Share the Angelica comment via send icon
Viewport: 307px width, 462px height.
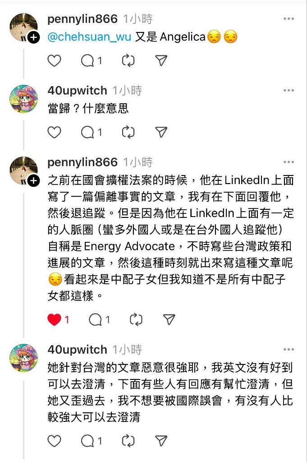click(161, 60)
